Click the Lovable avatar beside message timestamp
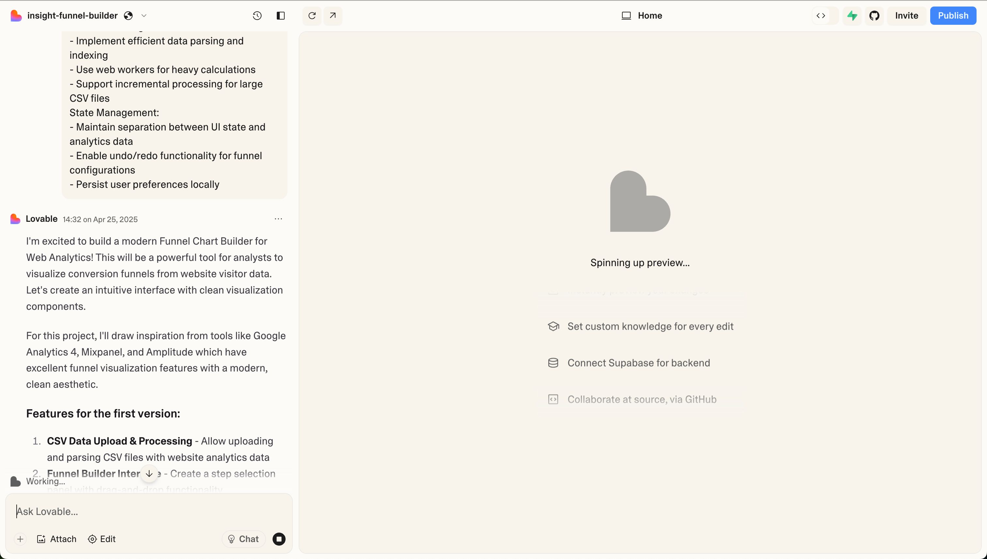 coord(15,219)
